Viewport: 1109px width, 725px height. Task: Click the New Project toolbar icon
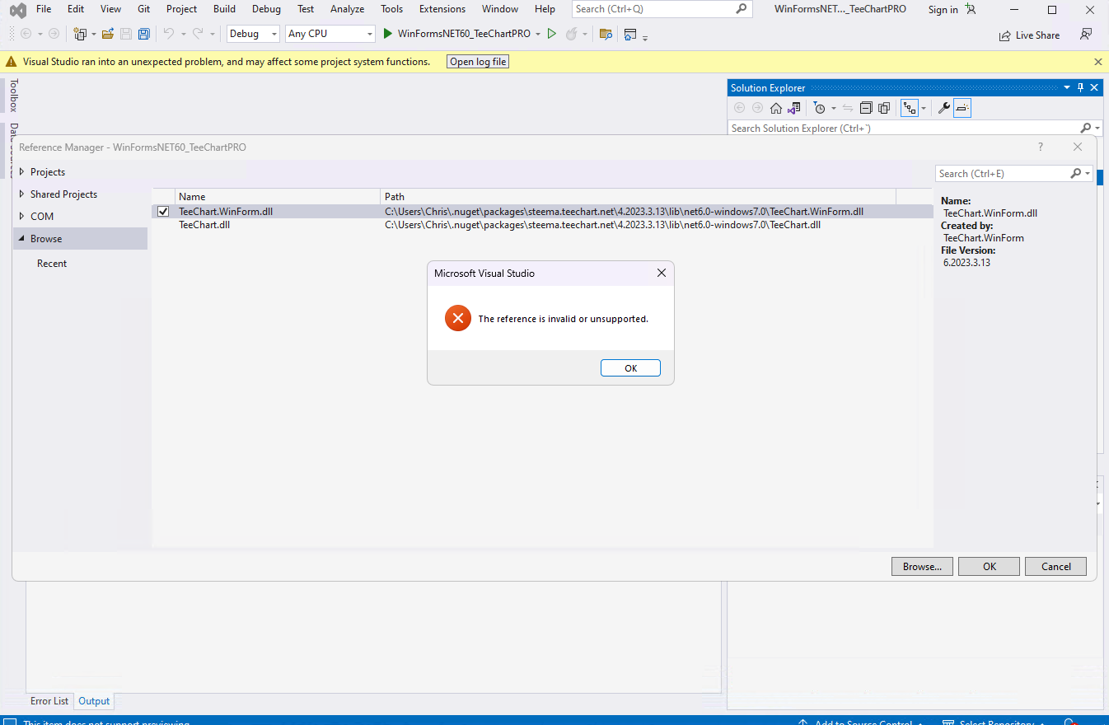coord(80,34)
